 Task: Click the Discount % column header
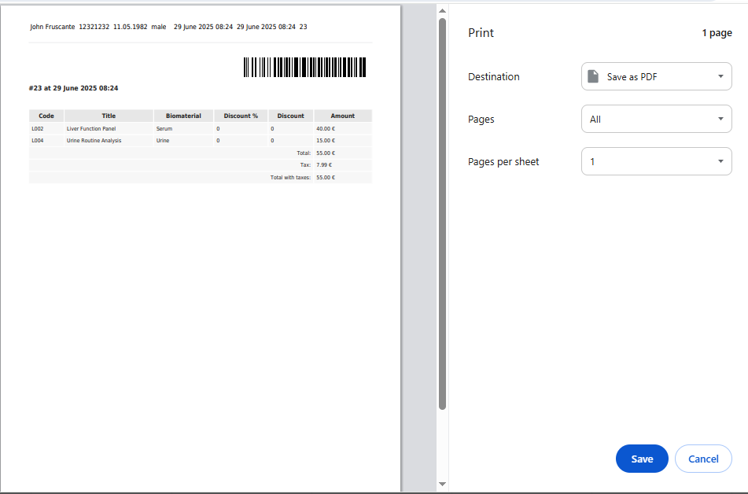(241, 116)
